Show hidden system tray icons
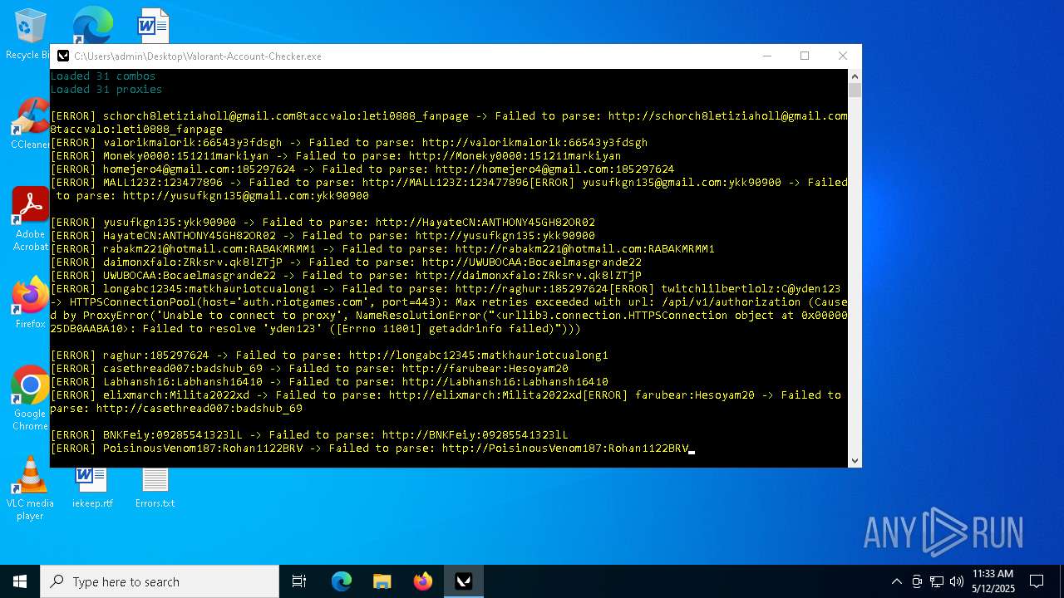Image resolution: width=1064 pixels, height=598 pixels. [896, 581]
